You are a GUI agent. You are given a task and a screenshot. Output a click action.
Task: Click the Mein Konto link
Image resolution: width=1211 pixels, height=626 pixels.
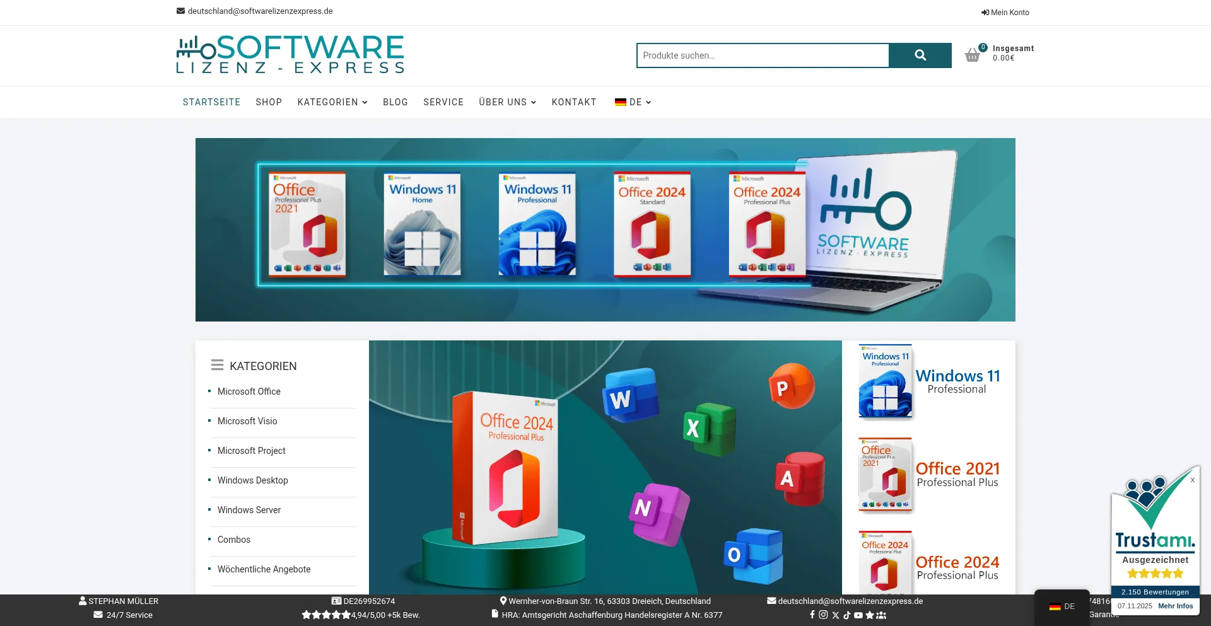click(x=1005, y=13)
